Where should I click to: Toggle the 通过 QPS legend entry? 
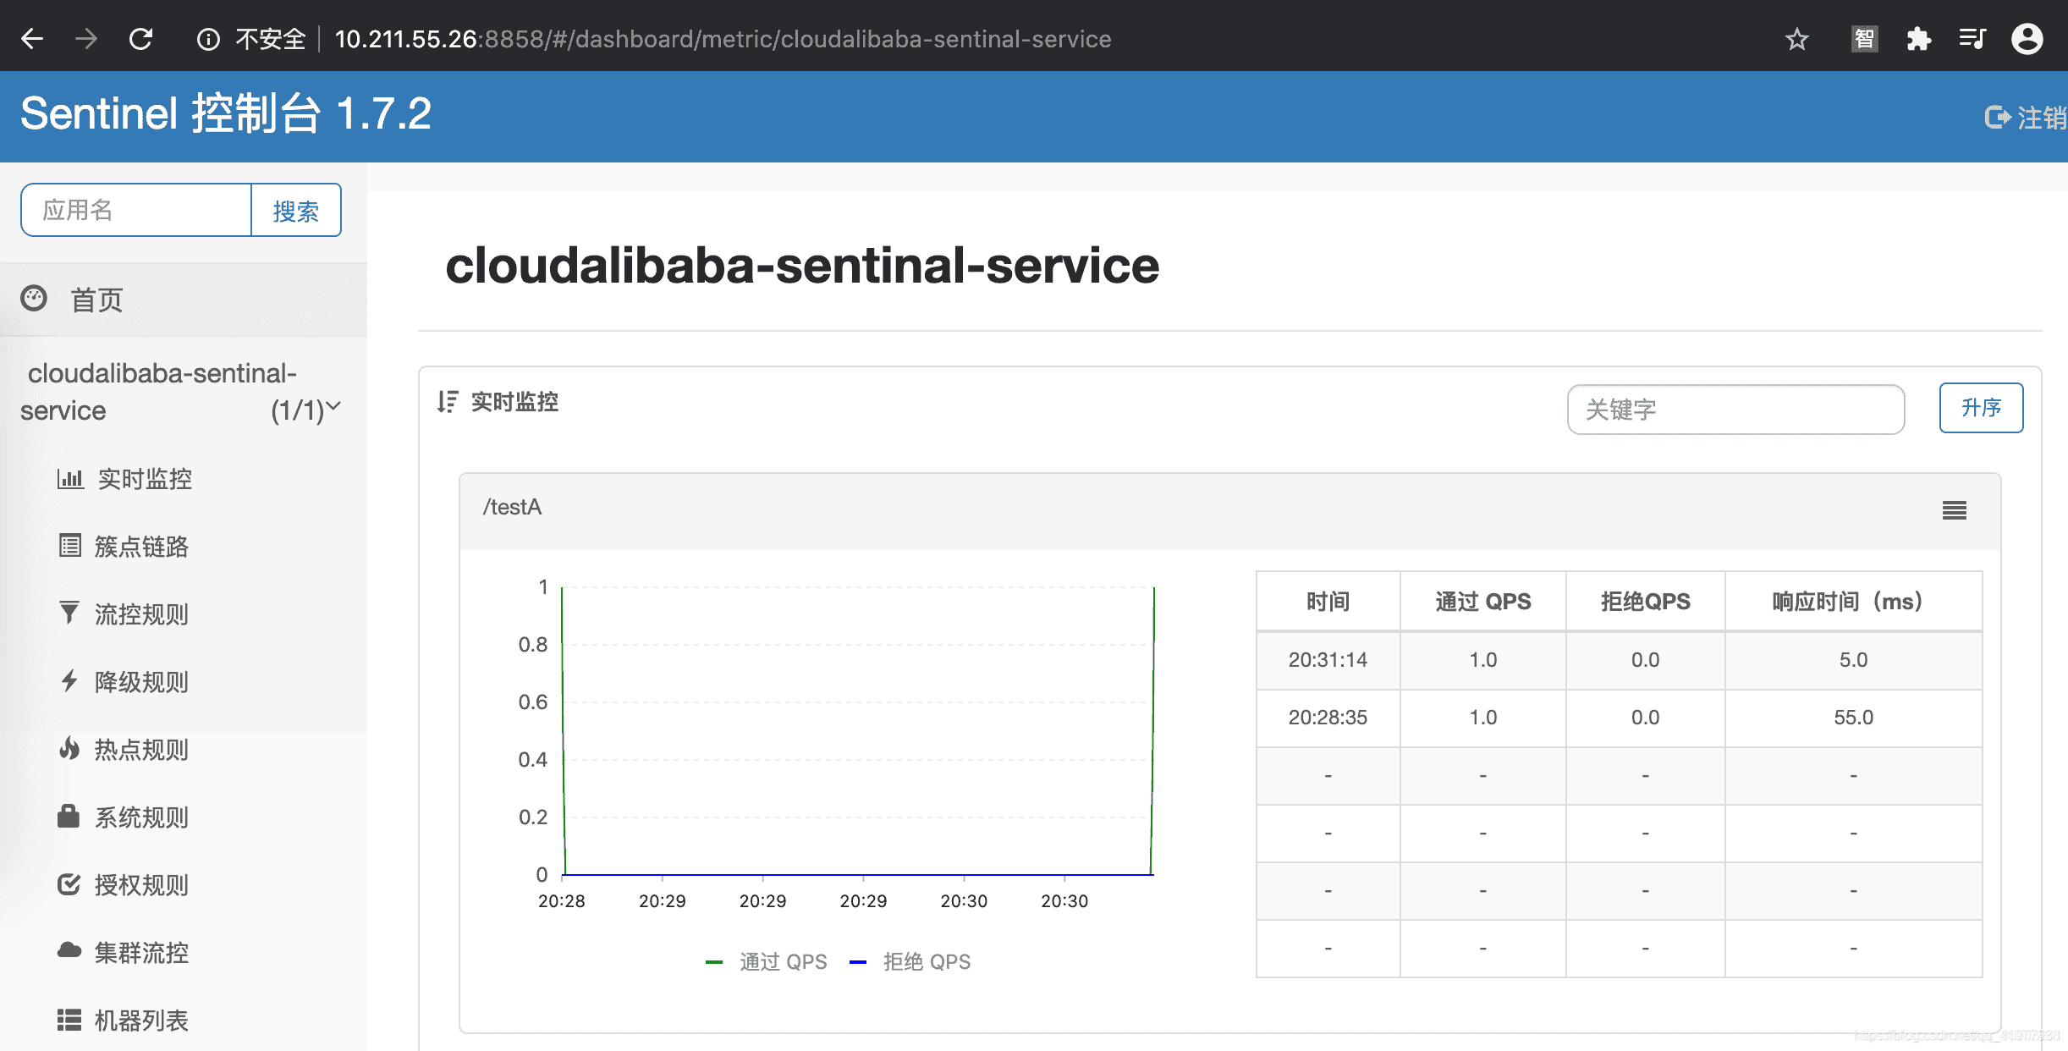[767, 962]
